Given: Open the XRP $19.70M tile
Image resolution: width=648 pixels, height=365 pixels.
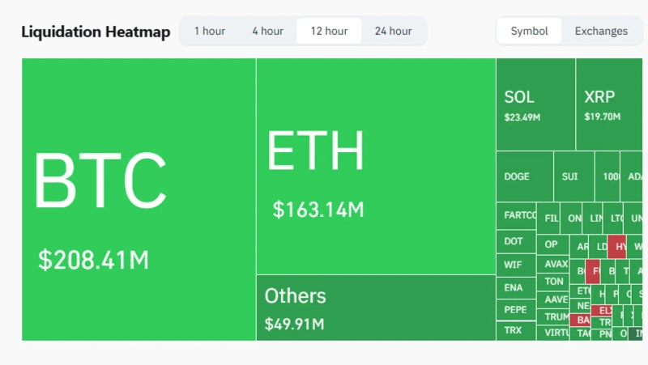Looking at the screenshot, I should [610, 104].
